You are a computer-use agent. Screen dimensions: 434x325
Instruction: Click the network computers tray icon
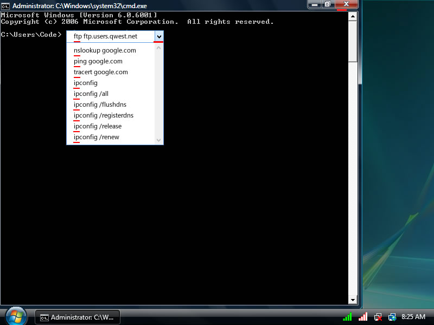[x=392, y=317]
